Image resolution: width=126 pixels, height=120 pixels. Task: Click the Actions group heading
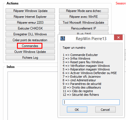[13, 3]
